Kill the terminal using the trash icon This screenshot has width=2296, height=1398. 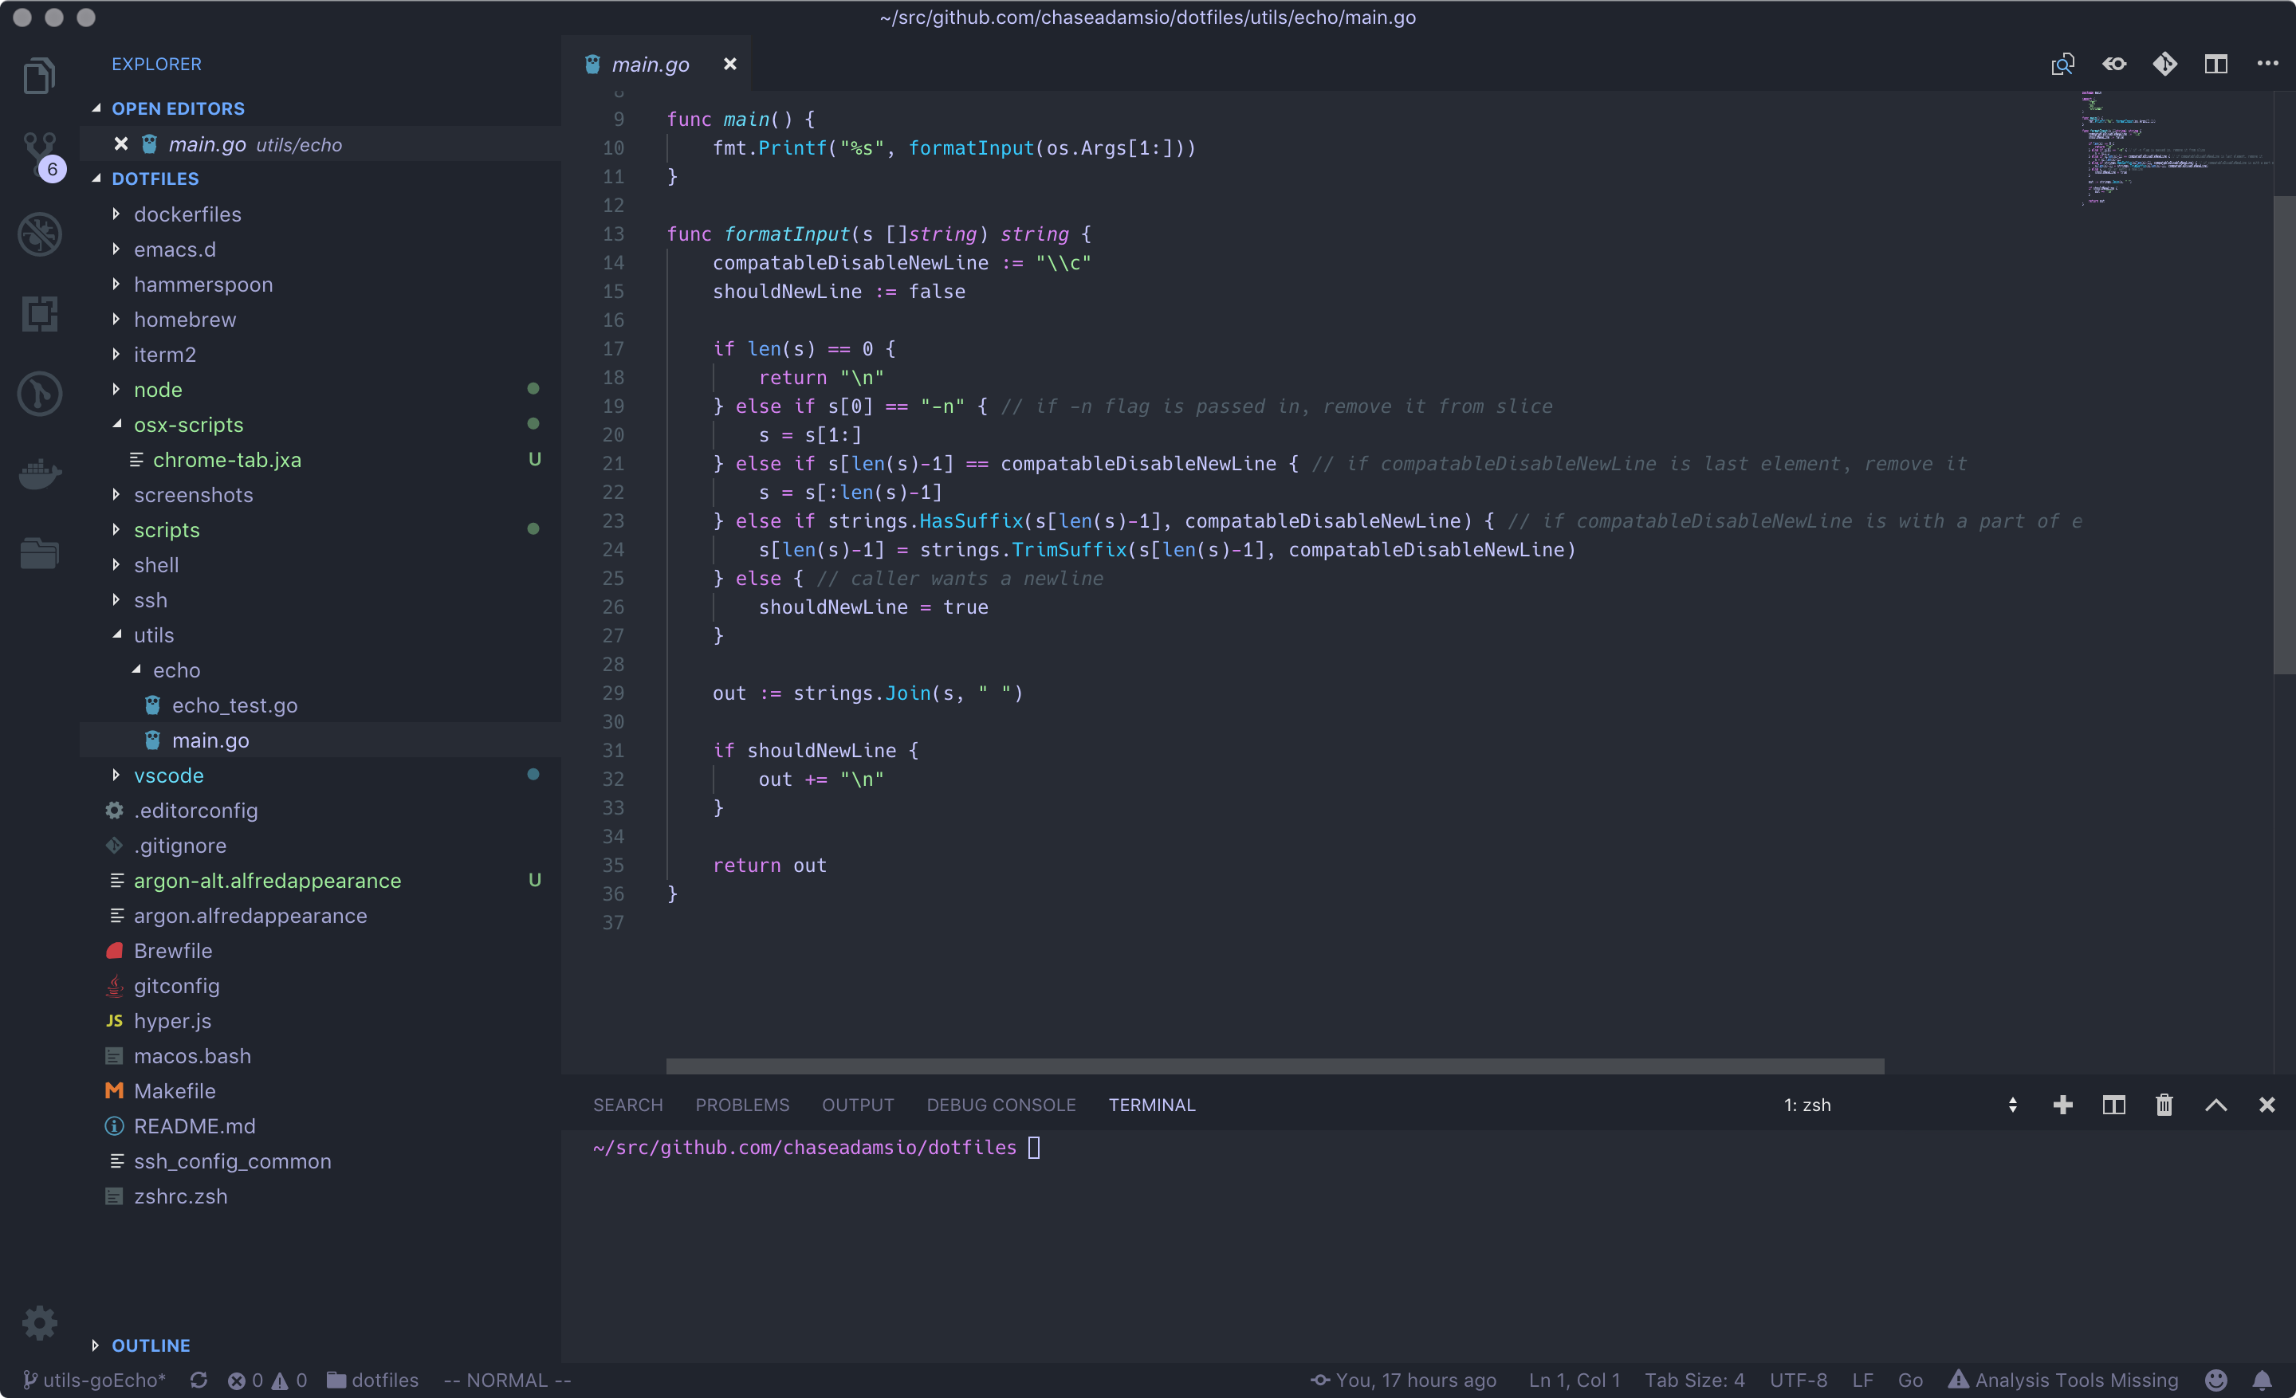click(2164, 1105)
